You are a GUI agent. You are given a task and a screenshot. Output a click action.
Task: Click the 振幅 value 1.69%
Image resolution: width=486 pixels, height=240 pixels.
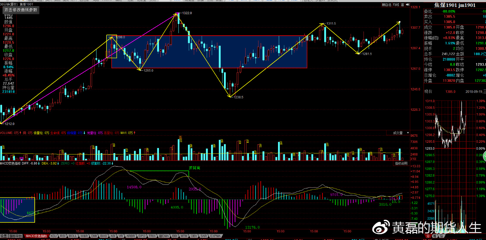[x=450, y=43]
